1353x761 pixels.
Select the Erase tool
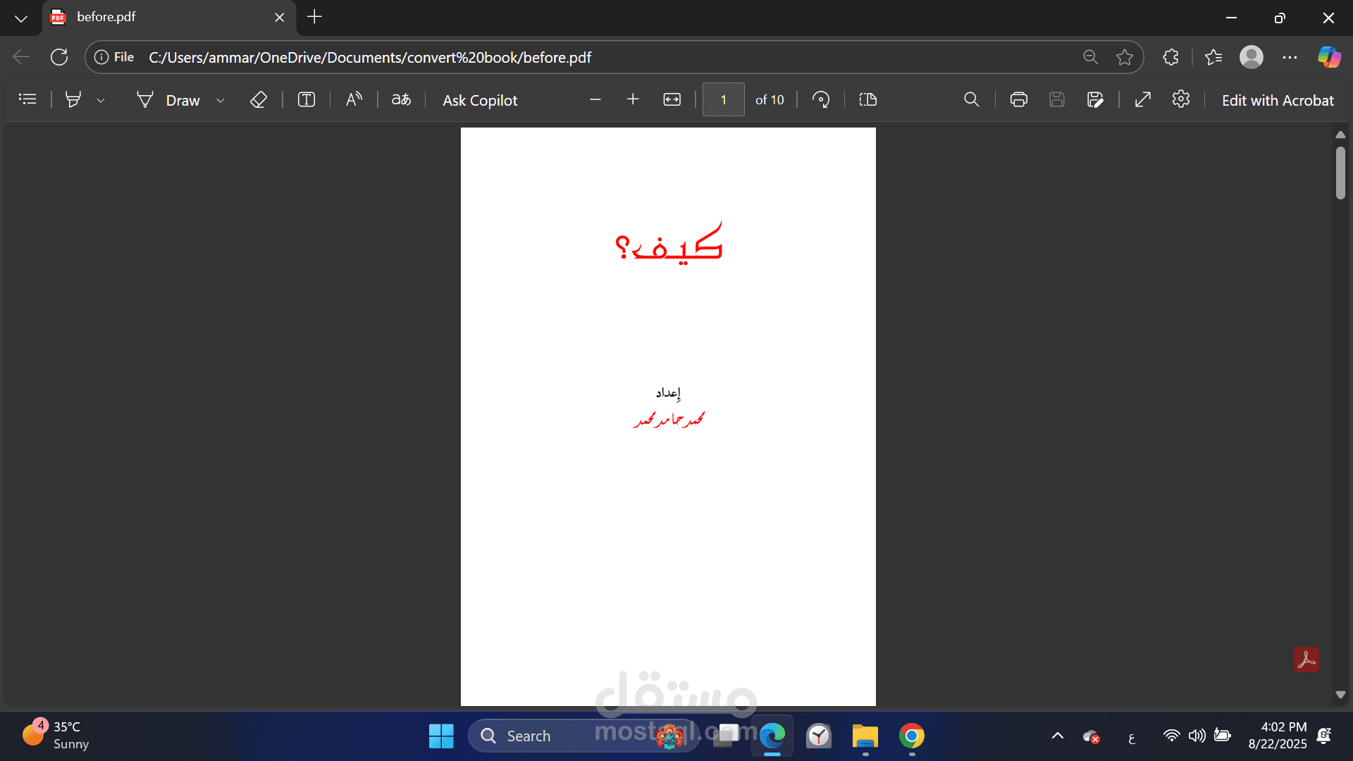[258, 100]
